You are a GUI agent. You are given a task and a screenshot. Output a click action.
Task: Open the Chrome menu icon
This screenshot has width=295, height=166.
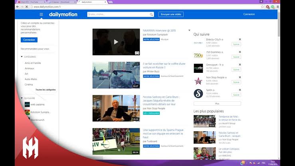click(x=278, y=7)
